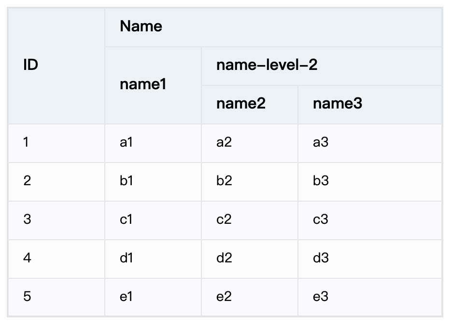The height and width of the screenshot is (328, 452).
Task: Select the b2 table cell
Action: (224, 181)
